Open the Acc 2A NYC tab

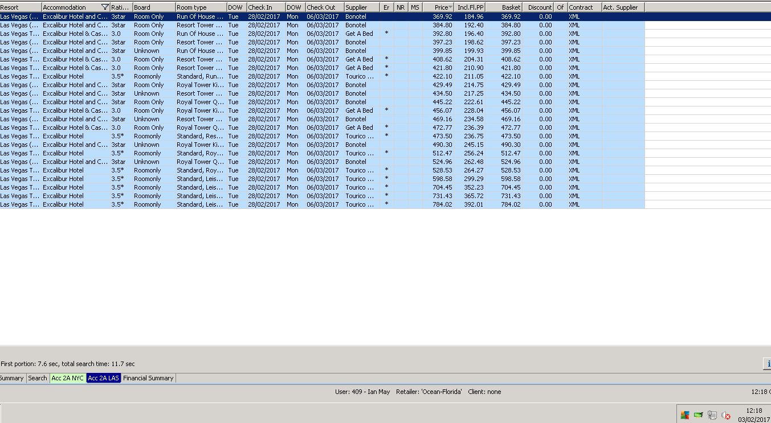[x=67, y=378]
